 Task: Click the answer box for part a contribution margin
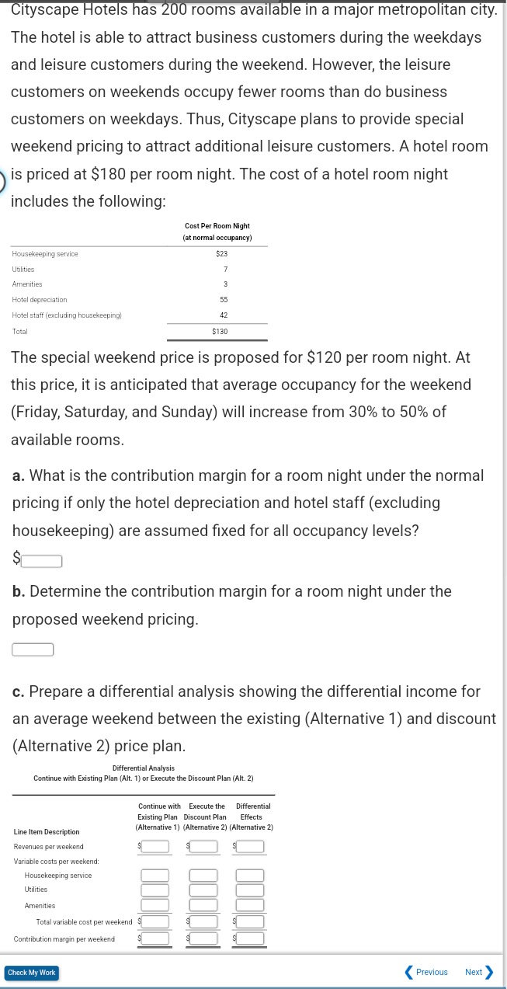[x=40, y=560]
